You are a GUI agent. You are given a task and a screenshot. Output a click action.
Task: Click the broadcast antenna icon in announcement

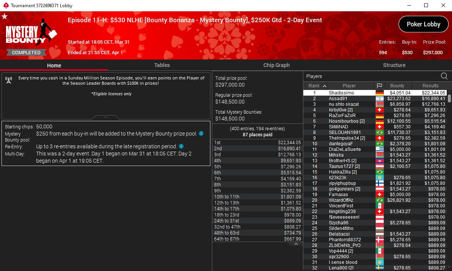click(9, 80)
